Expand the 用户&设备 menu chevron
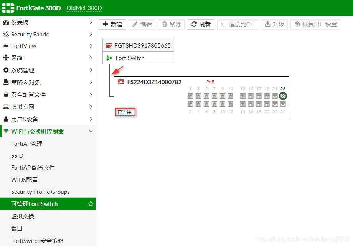 coord(91,119)
